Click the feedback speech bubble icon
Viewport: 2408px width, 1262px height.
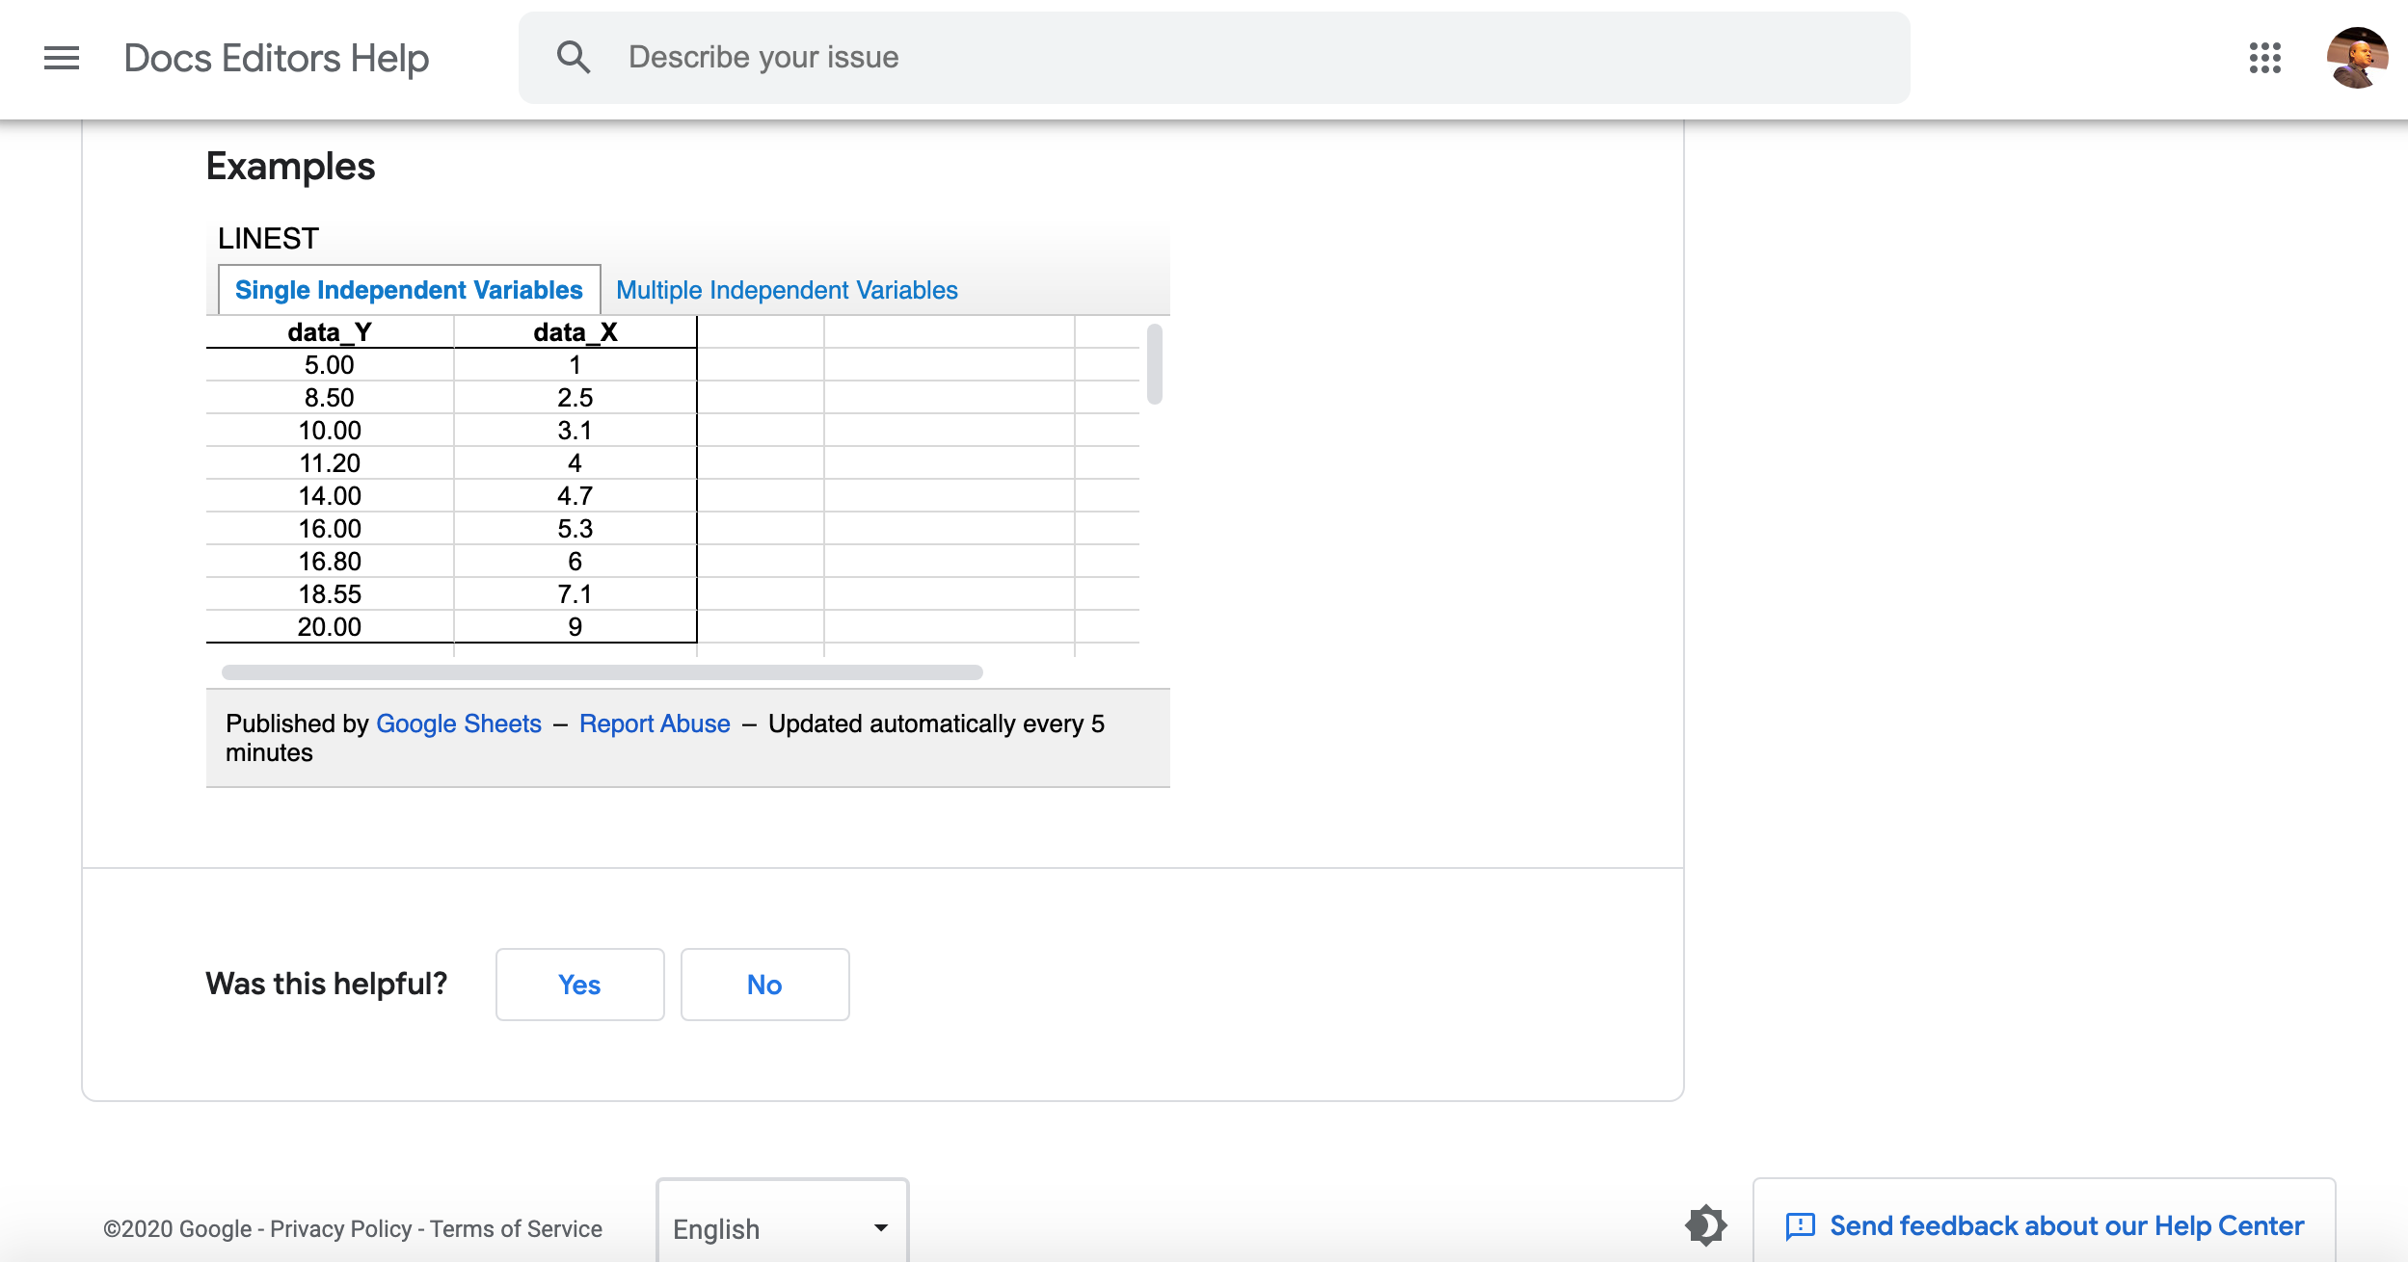(x=1800, y=1226)
